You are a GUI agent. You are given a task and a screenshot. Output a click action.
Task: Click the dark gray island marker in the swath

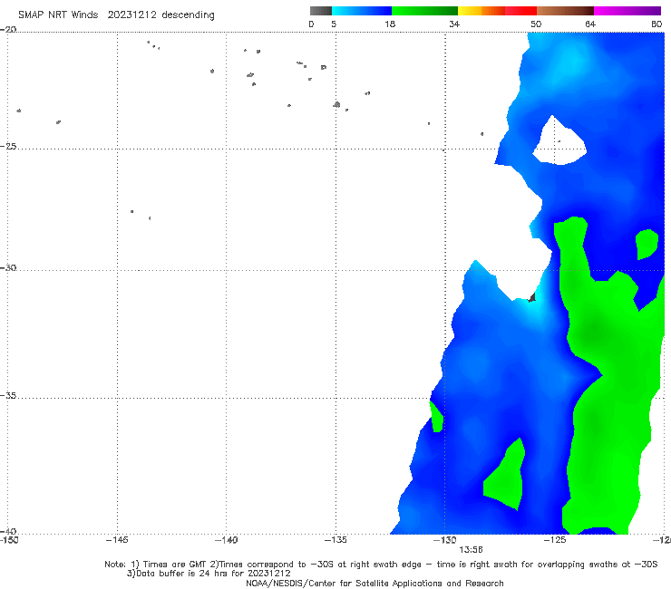pos(532,297)
